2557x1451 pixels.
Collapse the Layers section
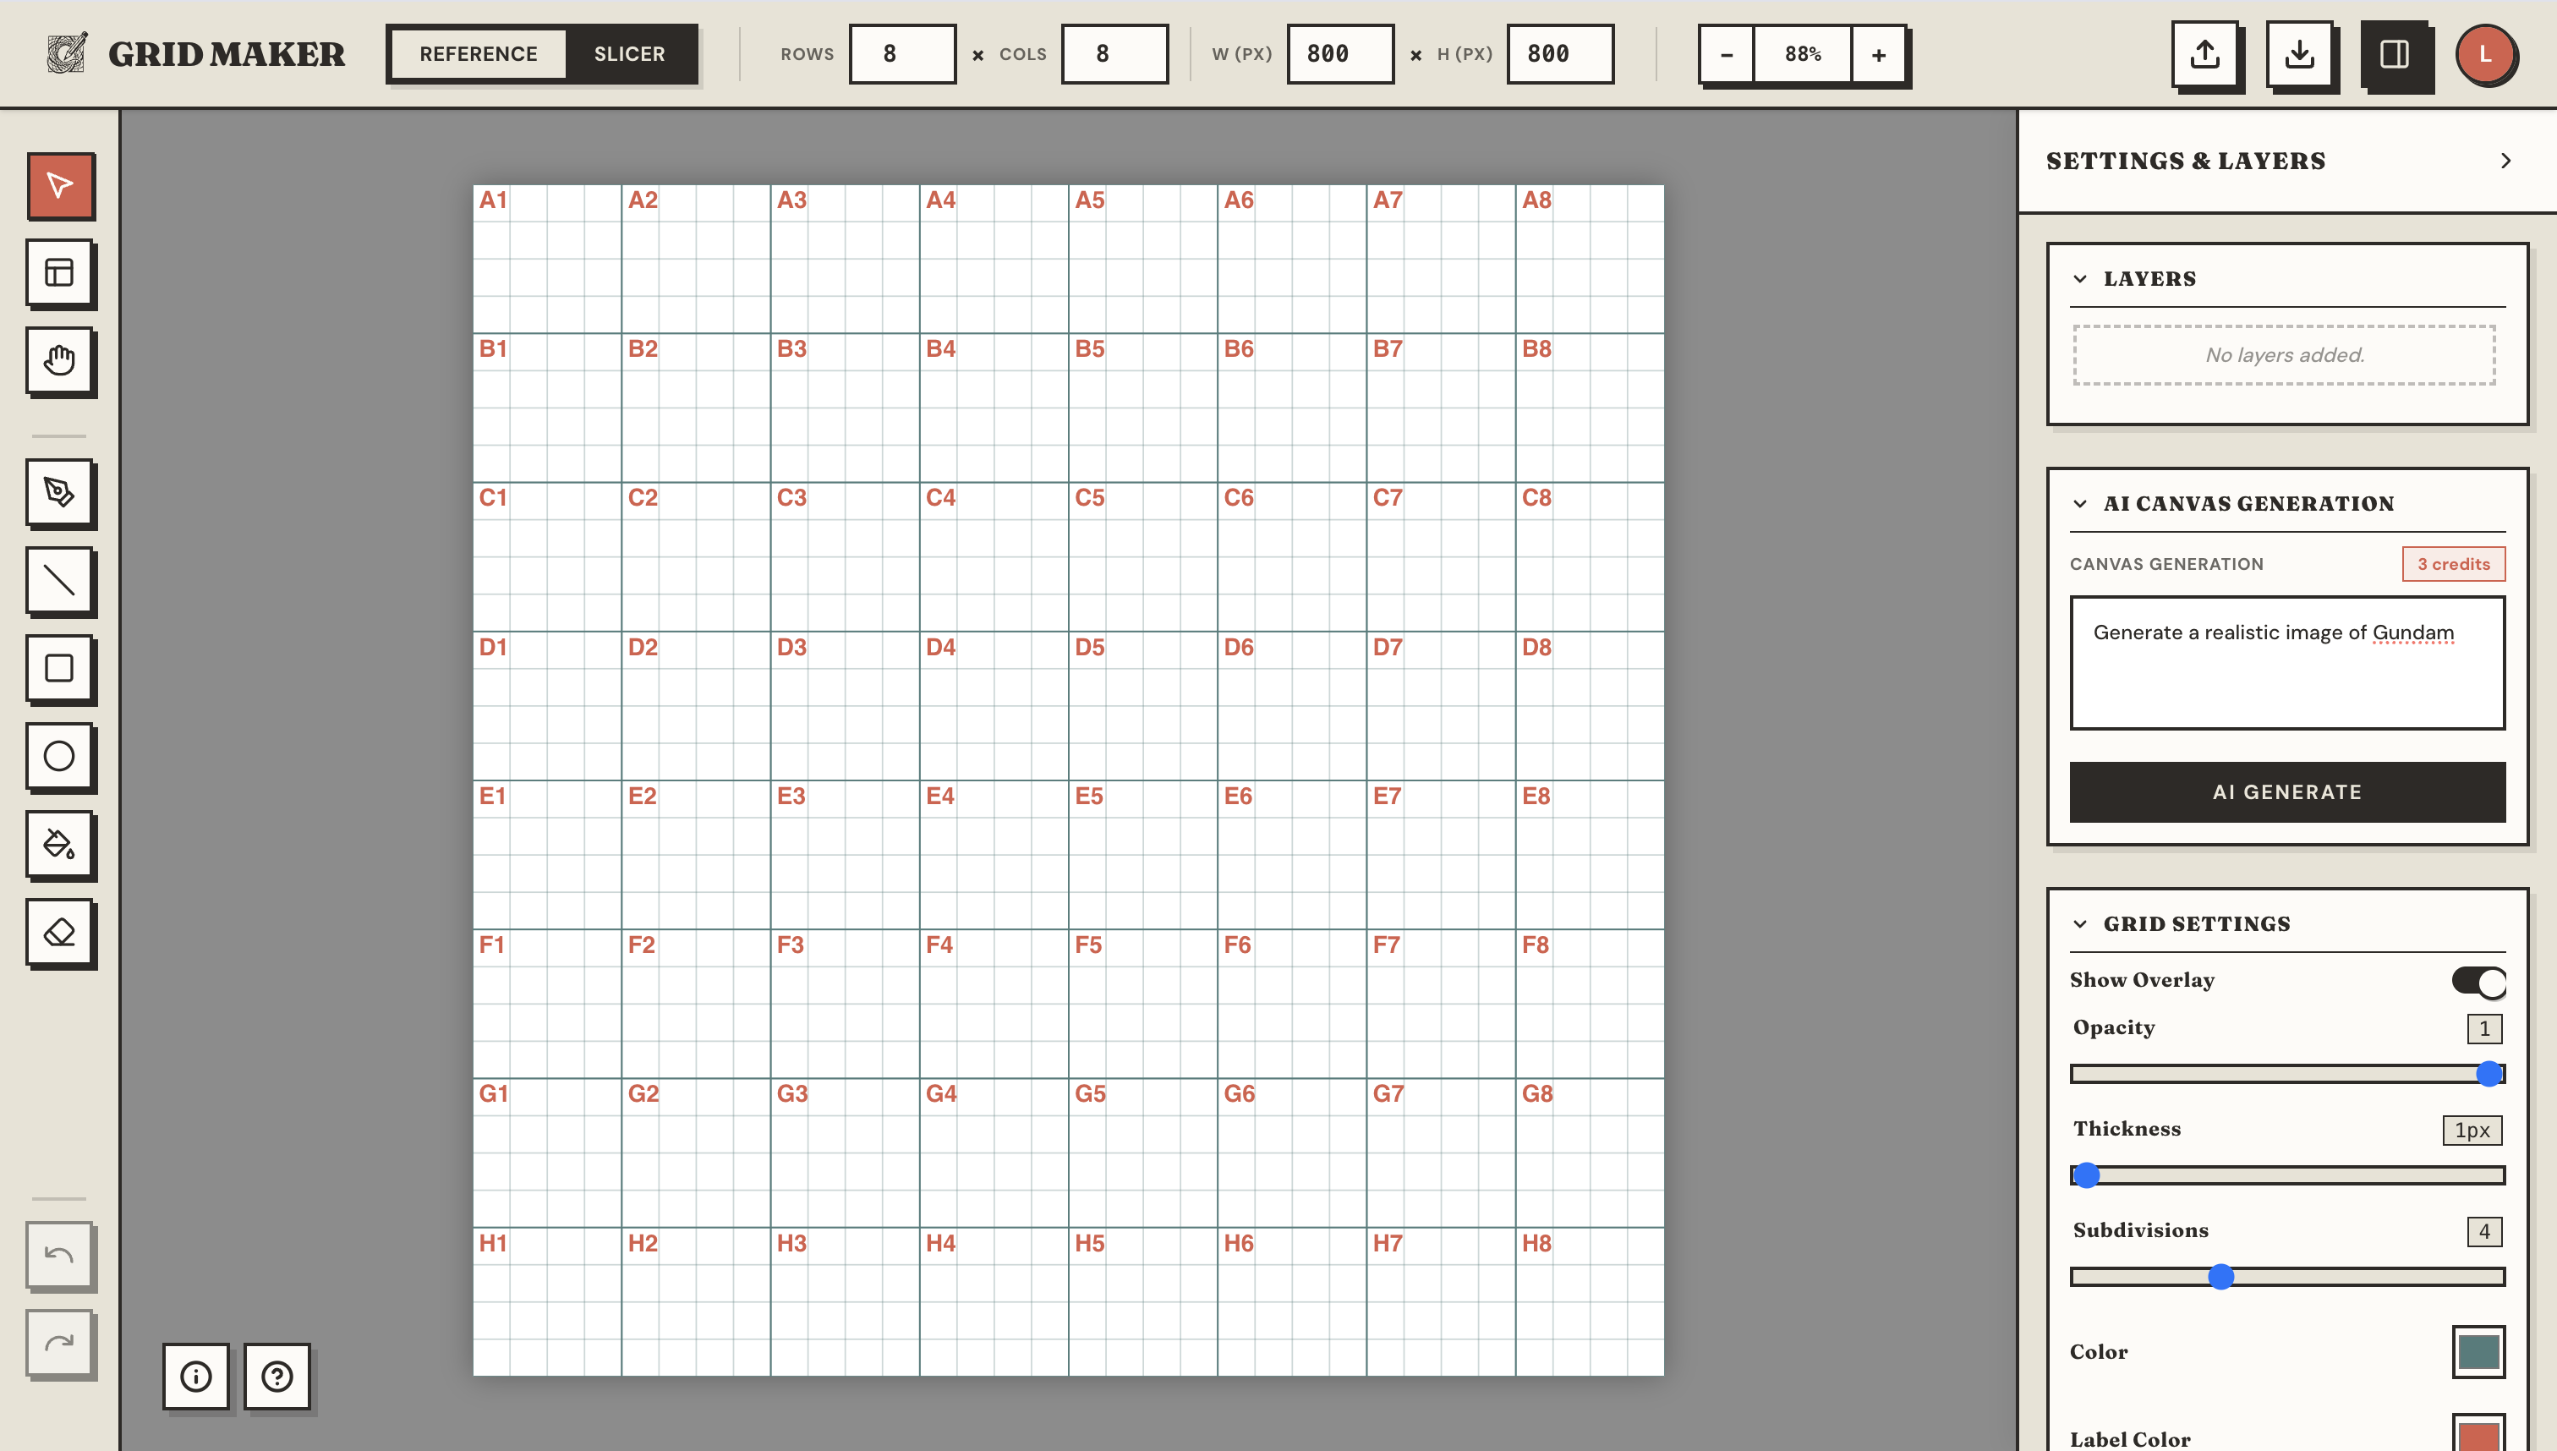tap(2081, 278)
